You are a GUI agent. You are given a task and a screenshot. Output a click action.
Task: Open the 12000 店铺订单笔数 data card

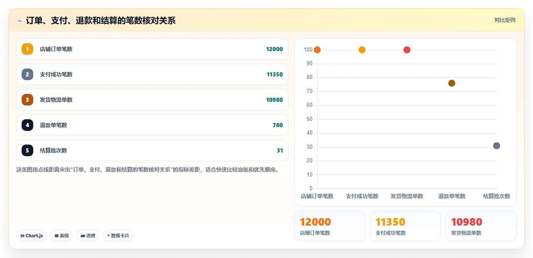[x=330, y=226]
